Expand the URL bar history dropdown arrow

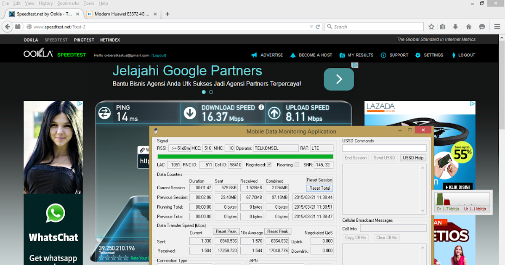[311, 26]
